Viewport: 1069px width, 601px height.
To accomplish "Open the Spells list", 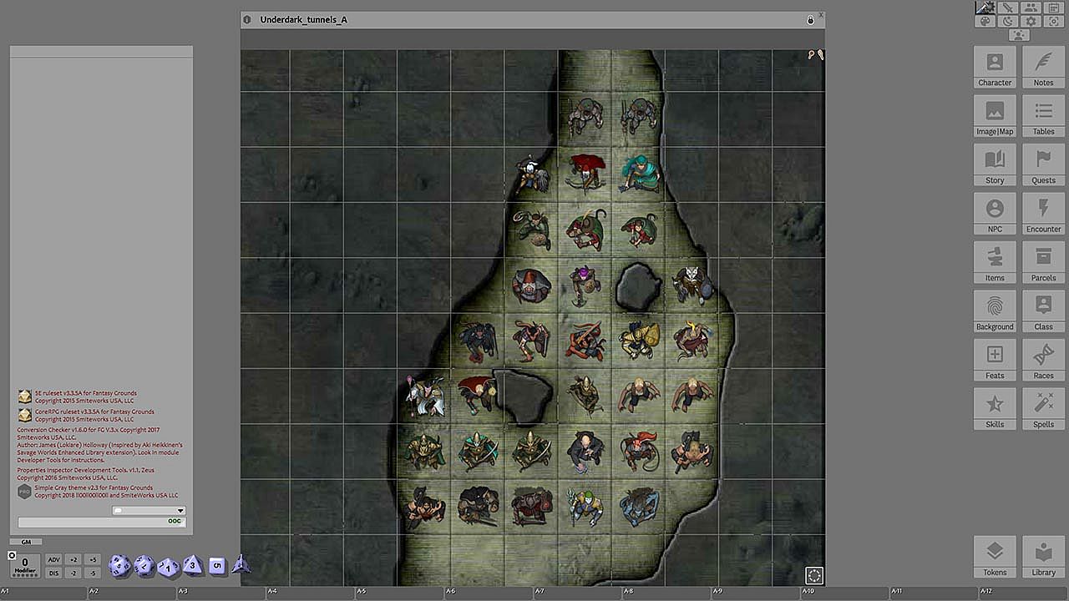I will point(1043,409).
